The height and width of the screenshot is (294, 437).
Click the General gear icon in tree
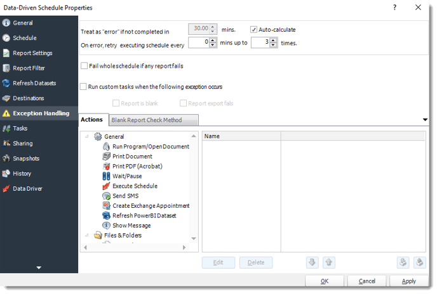[x=98, y=137]
